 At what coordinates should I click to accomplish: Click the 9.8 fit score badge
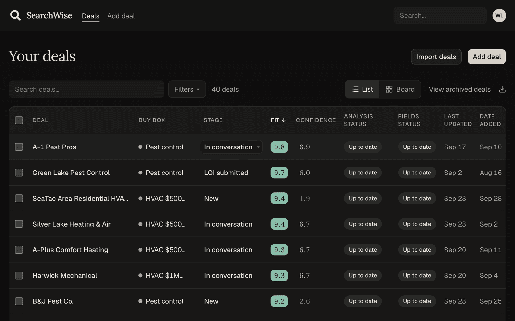[x=279, y=147]
